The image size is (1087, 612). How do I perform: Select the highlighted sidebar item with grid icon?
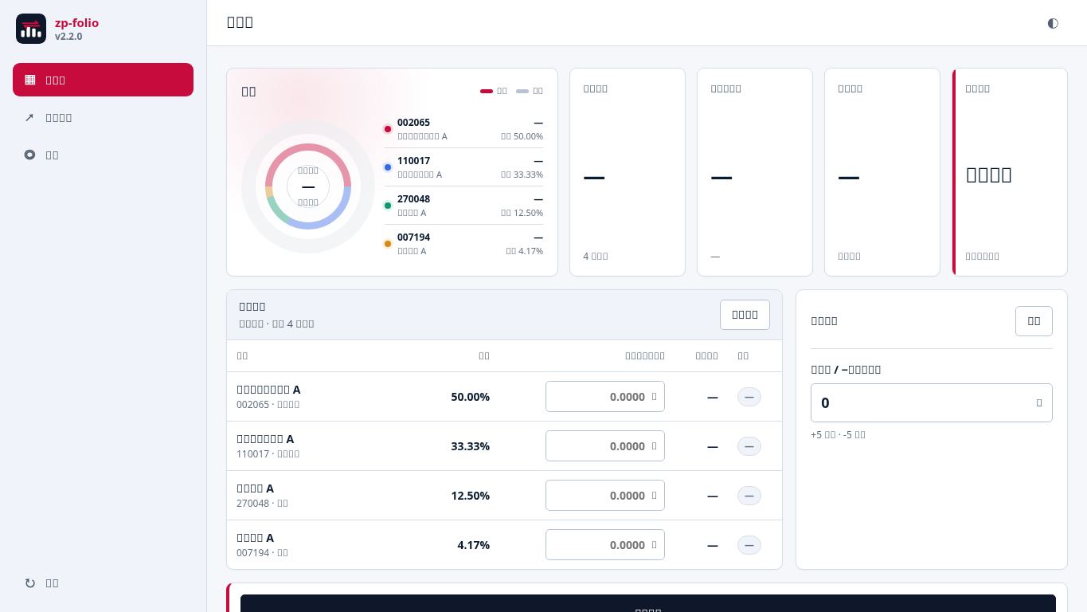point(103,80)
